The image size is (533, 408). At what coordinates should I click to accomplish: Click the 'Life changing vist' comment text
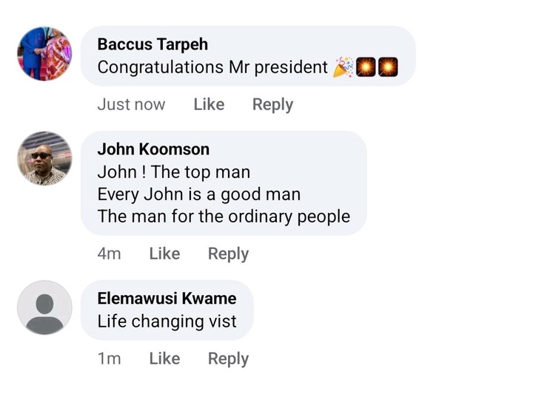[167, 322]
